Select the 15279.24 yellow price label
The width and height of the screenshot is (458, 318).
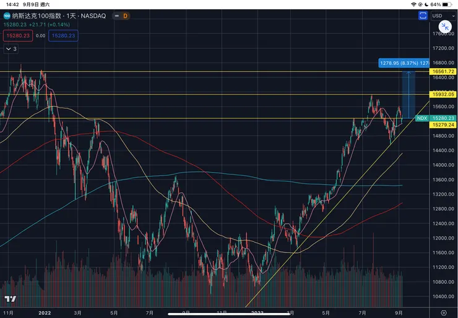[443, 125]
